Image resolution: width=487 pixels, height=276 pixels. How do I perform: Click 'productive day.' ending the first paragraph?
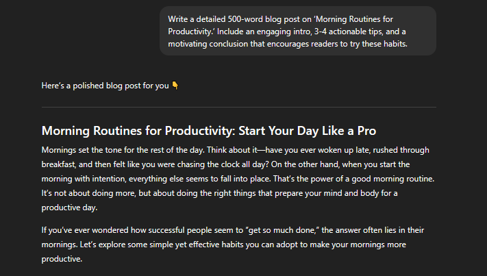pos(70,208)
